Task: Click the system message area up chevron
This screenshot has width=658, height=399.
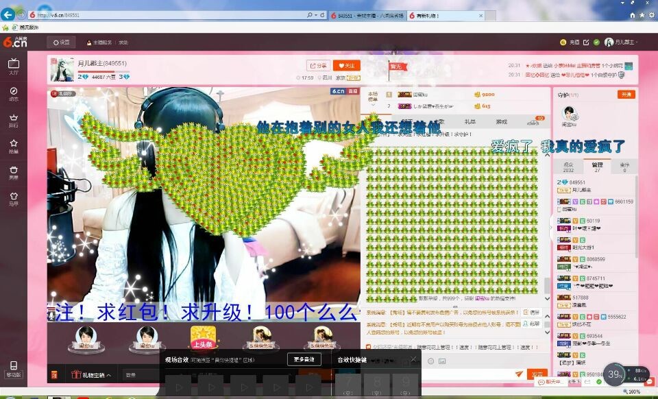Action: (547, 316)
